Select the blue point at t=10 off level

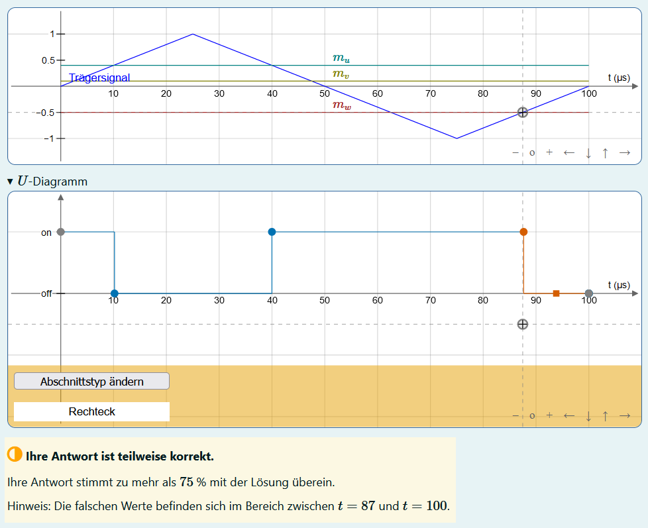115,293
